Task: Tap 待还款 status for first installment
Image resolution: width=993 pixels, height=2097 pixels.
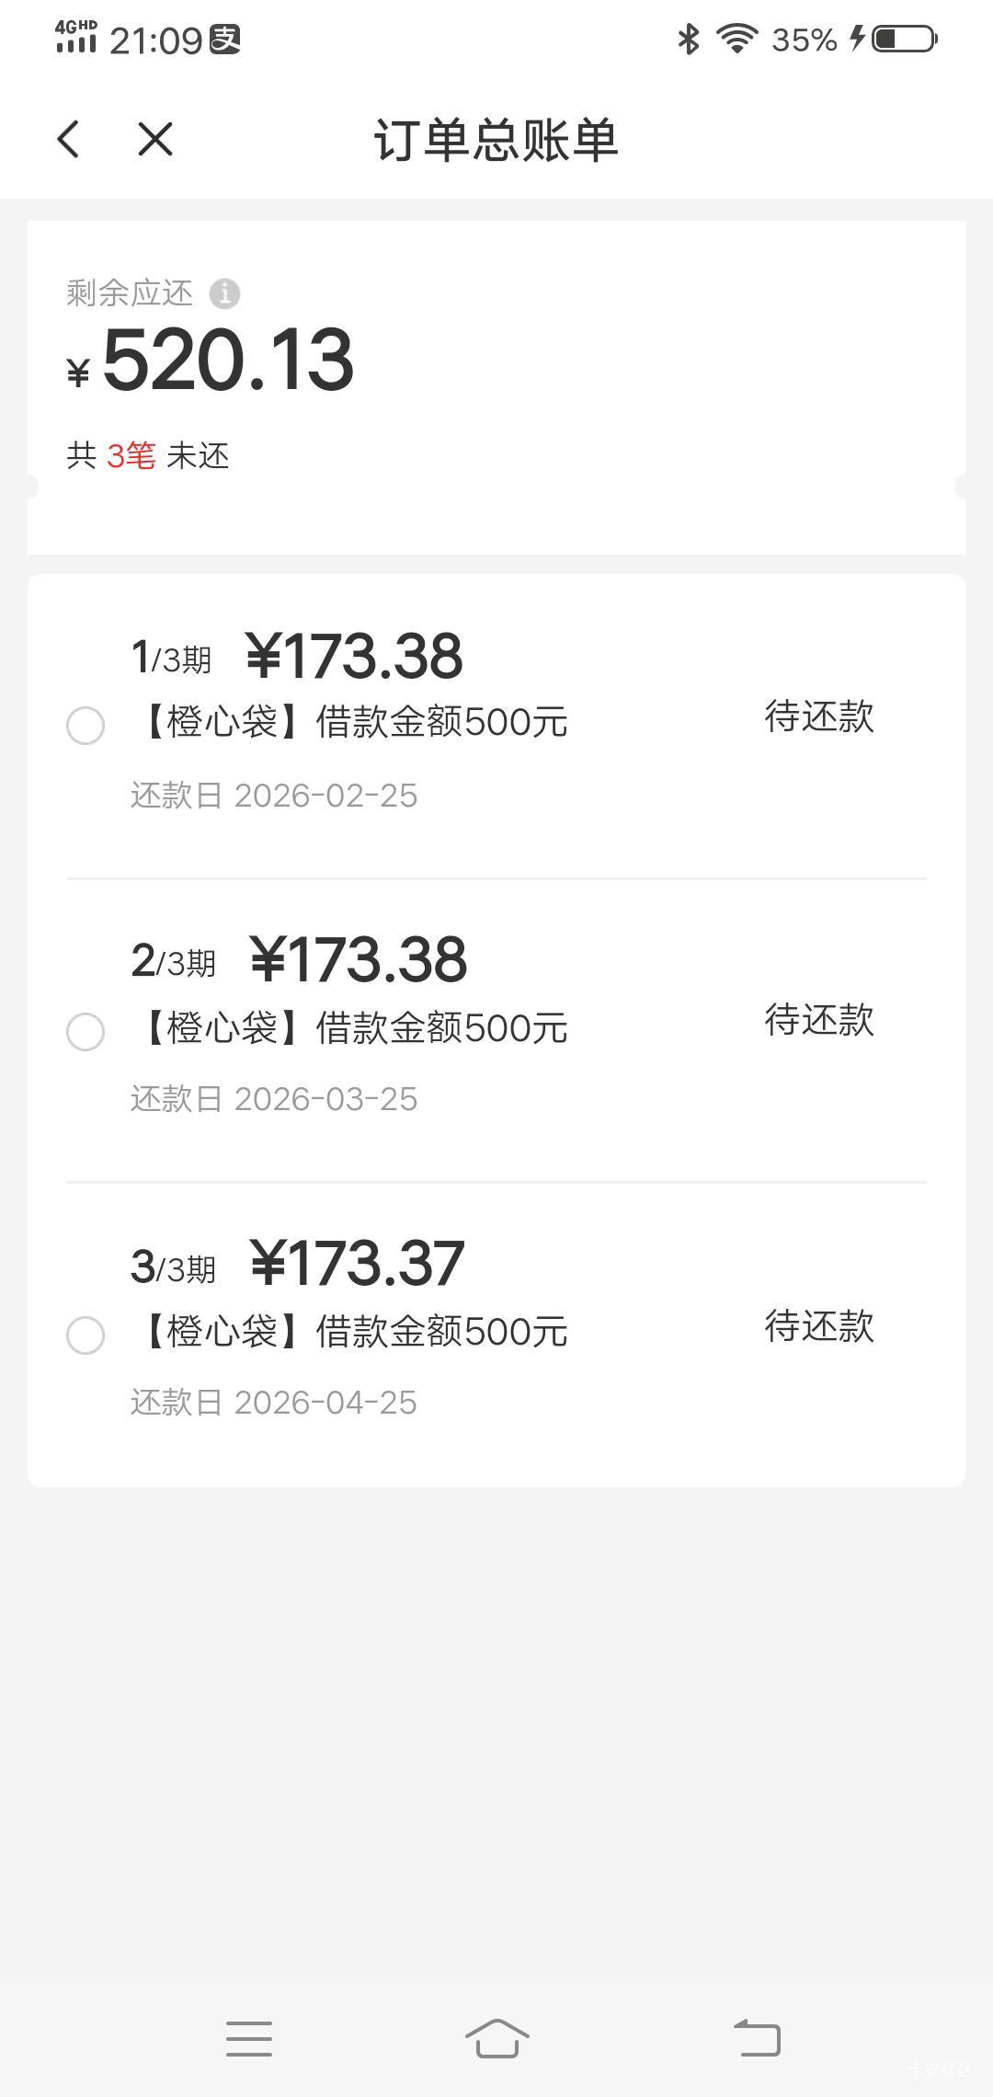Action: (x=819, y=717)
